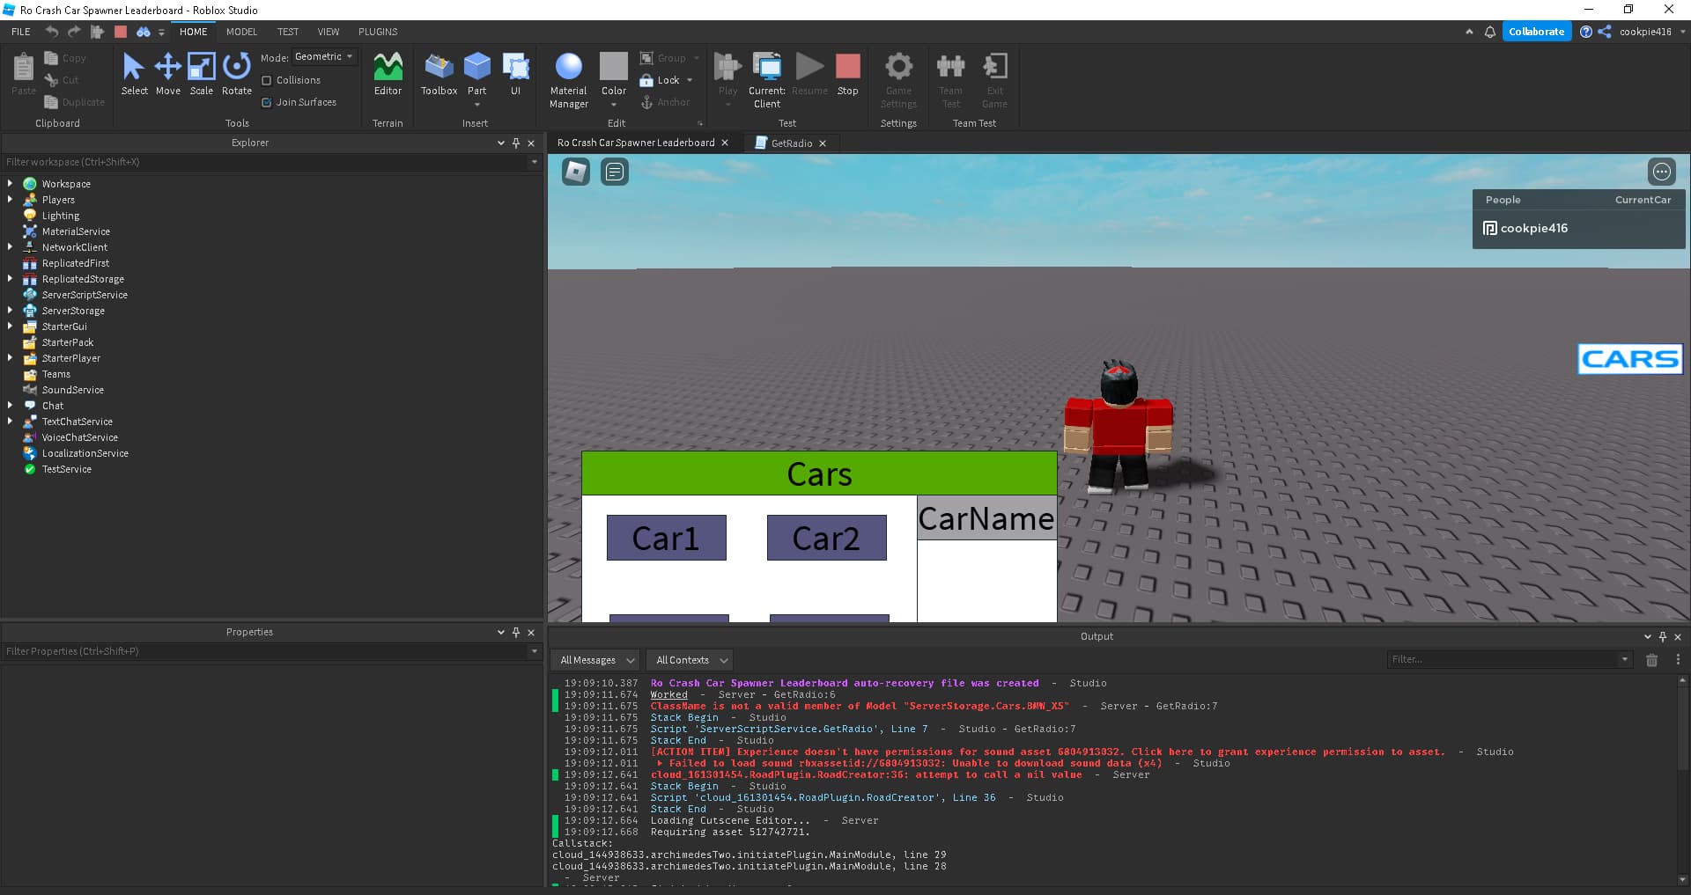The height and width of the screenshot is (895, 1691).
Task: Open the Toolbox
Action: [x=438, y=75]
